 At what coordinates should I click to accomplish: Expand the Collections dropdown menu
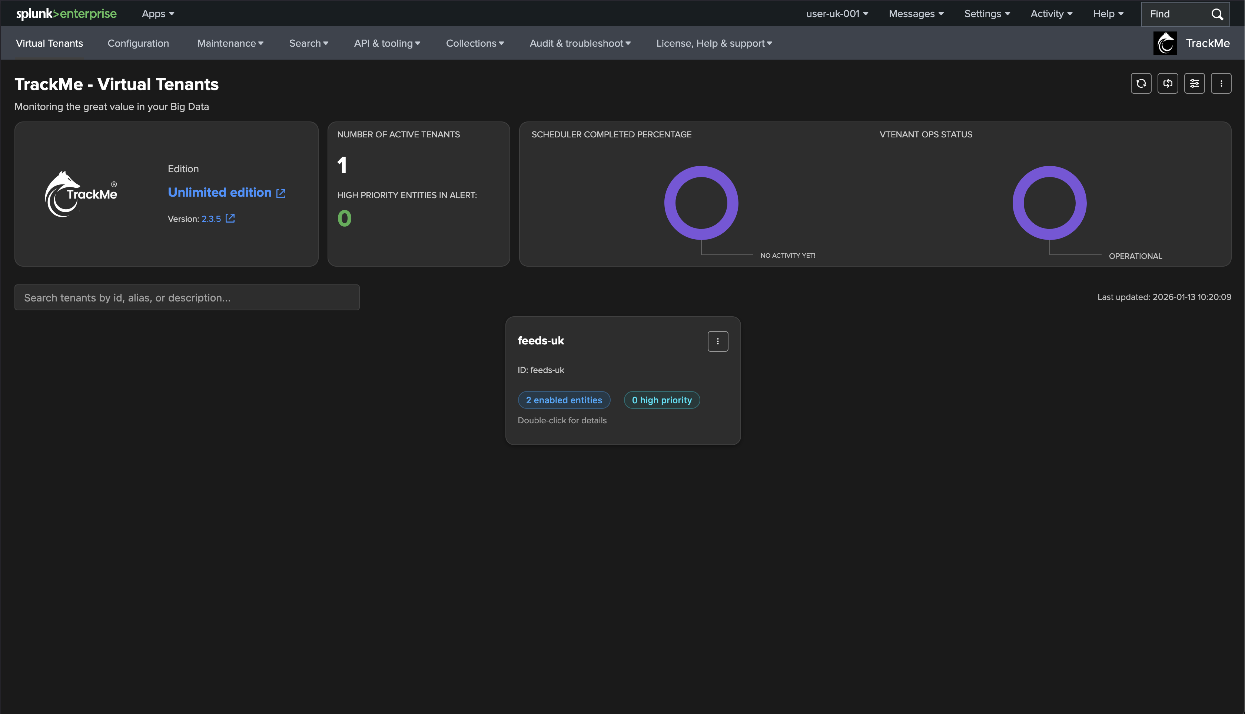pos(474,43)
